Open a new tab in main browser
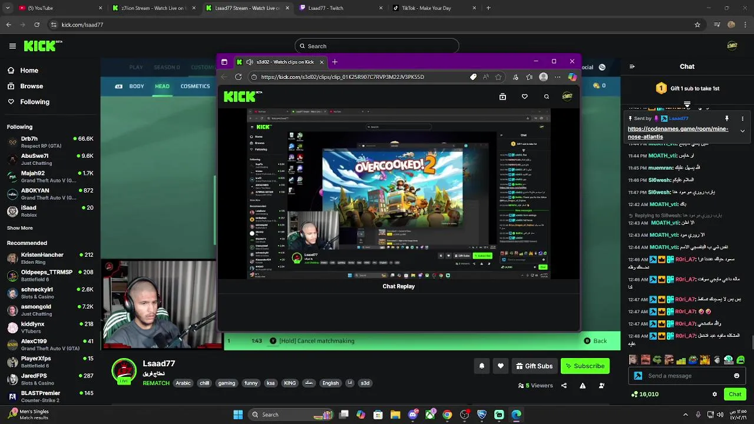Screen dimensions: 754x424 488,8
